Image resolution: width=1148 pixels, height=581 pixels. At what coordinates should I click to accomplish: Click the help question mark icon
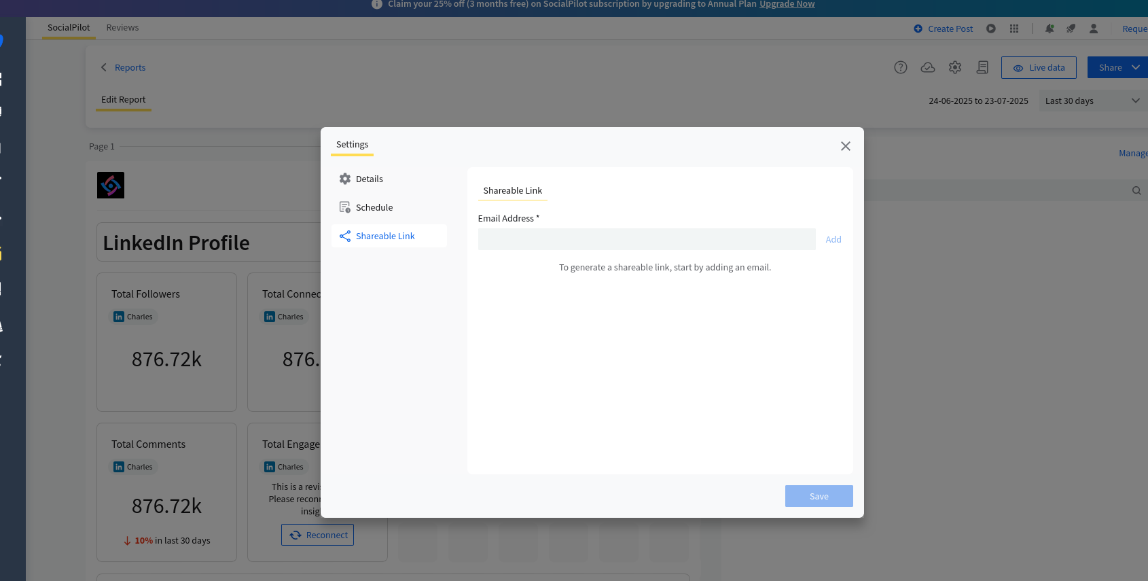(x=901, y=67)
